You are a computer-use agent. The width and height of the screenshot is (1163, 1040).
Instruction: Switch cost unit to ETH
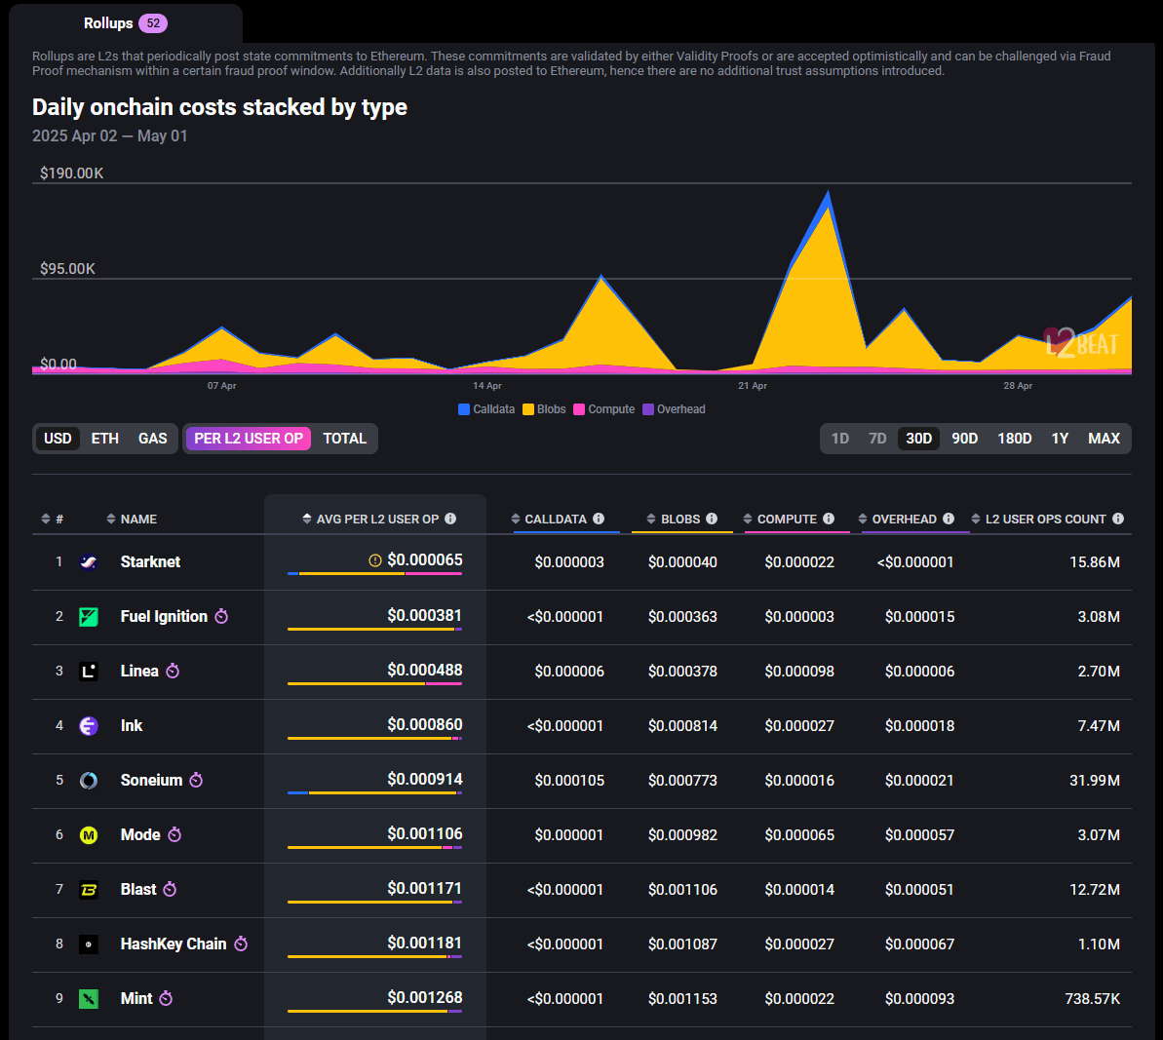pyautogui.click(x=105, y=439)
